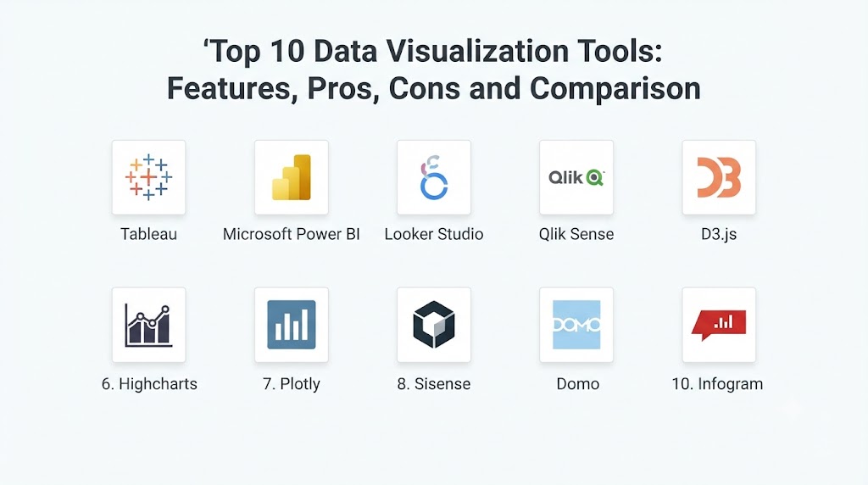The image size is (868, 485).
Task: Click the Highcharts line chart icon
Action: 148,325
